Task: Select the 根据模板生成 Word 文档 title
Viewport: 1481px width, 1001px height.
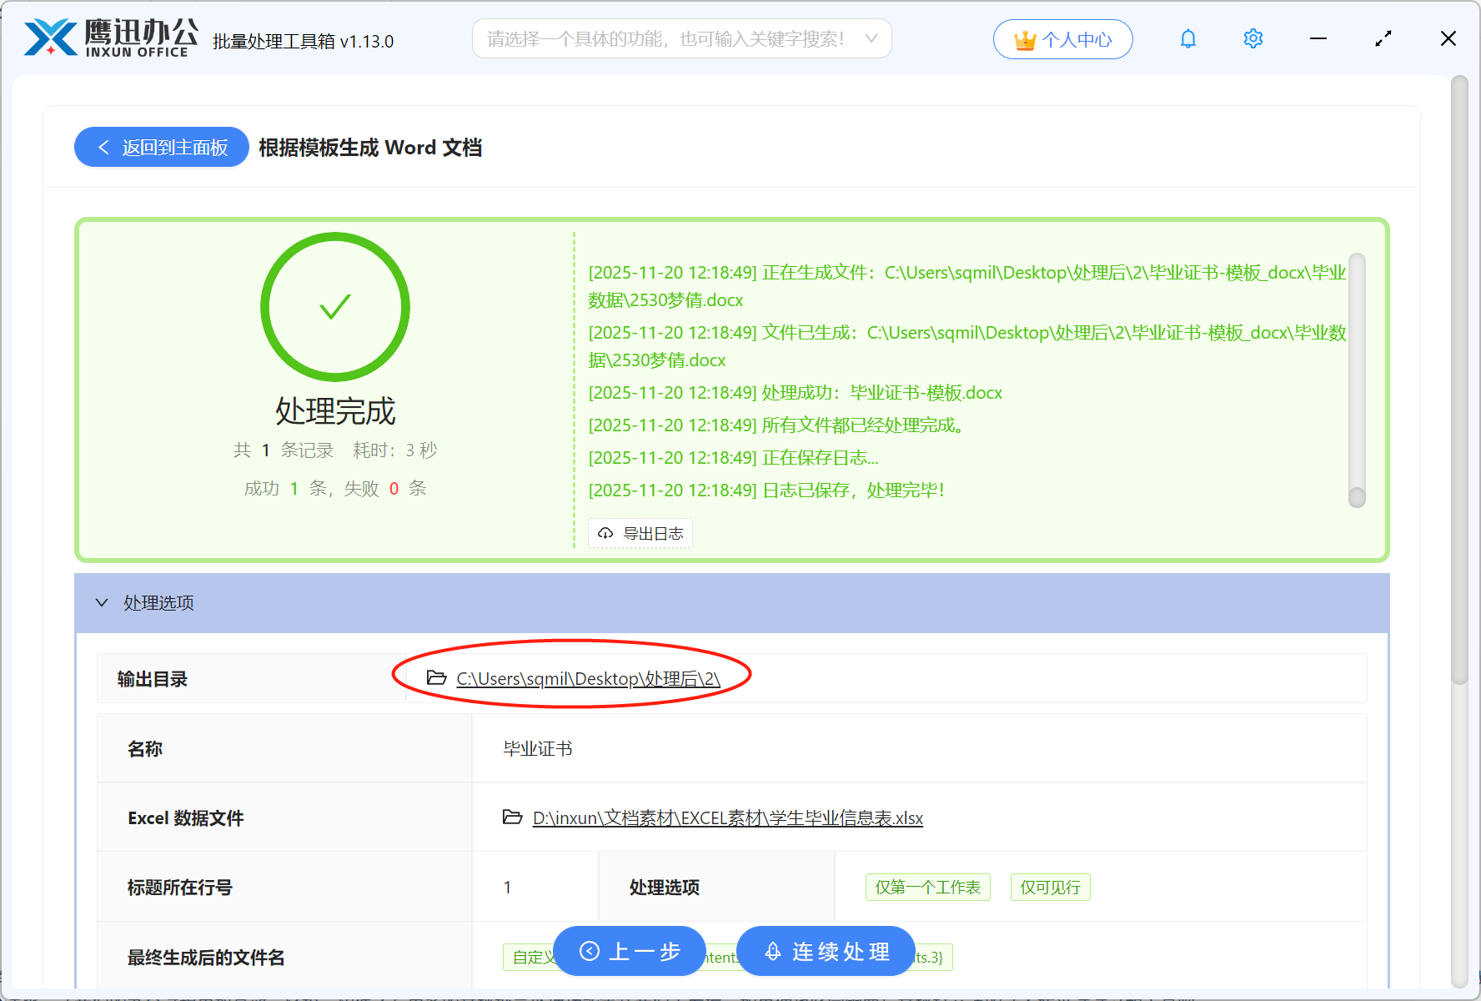Action: click(369, 148)
